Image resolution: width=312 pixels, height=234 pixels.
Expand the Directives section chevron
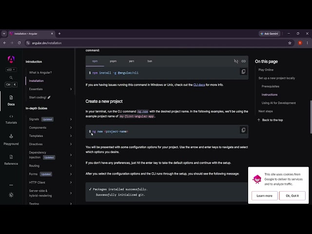[x=71, y=144]
